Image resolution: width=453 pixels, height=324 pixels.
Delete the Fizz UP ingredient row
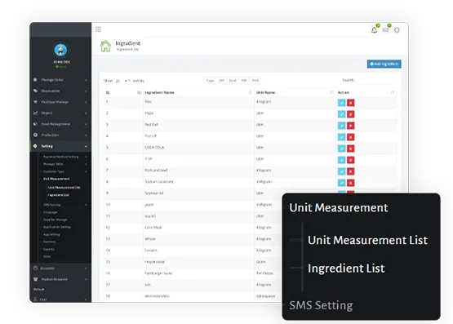[x=351, y=137]
